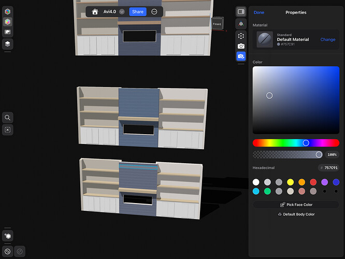Select the green color swatch
This screenshot has width=345, height=259.
(267, 191)
